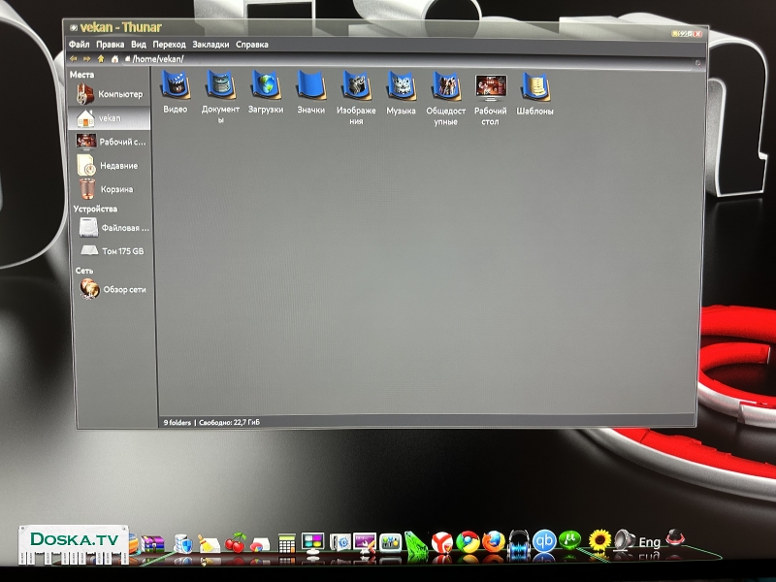Select Том 175 GB volume
The width and height of the screenshot is (776, 582).
(x=113, y=251)
